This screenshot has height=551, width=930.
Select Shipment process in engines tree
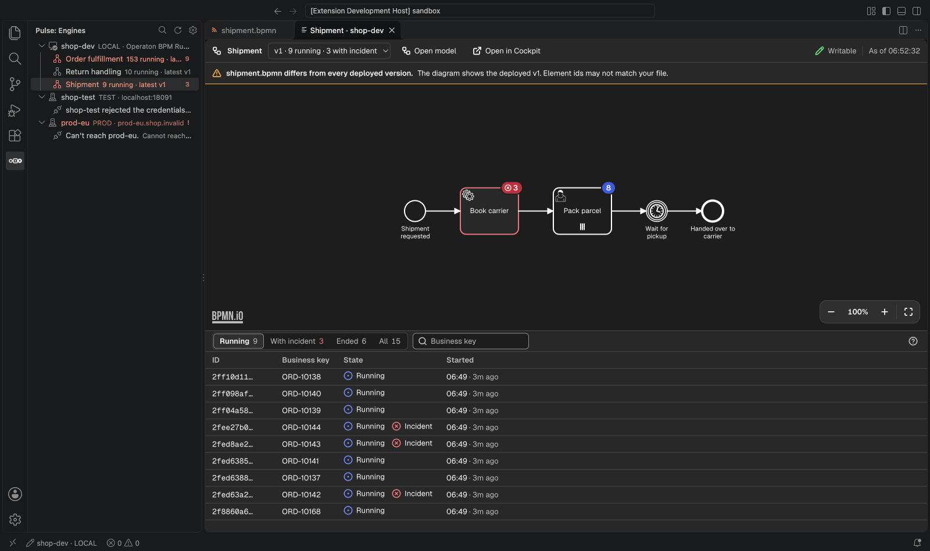tap(116, 85)
